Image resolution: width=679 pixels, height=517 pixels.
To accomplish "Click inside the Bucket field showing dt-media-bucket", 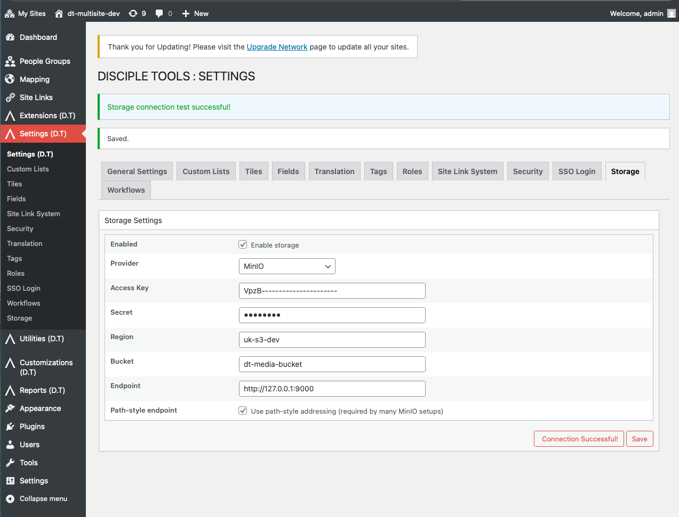I will pyautogui.click(x=332, y=364).
